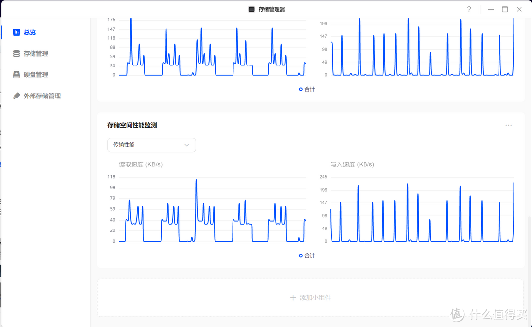Viewport: 532px width, 327px height.
Task: Toggle the lower chart 合计 legend
Action: [307, 256]
